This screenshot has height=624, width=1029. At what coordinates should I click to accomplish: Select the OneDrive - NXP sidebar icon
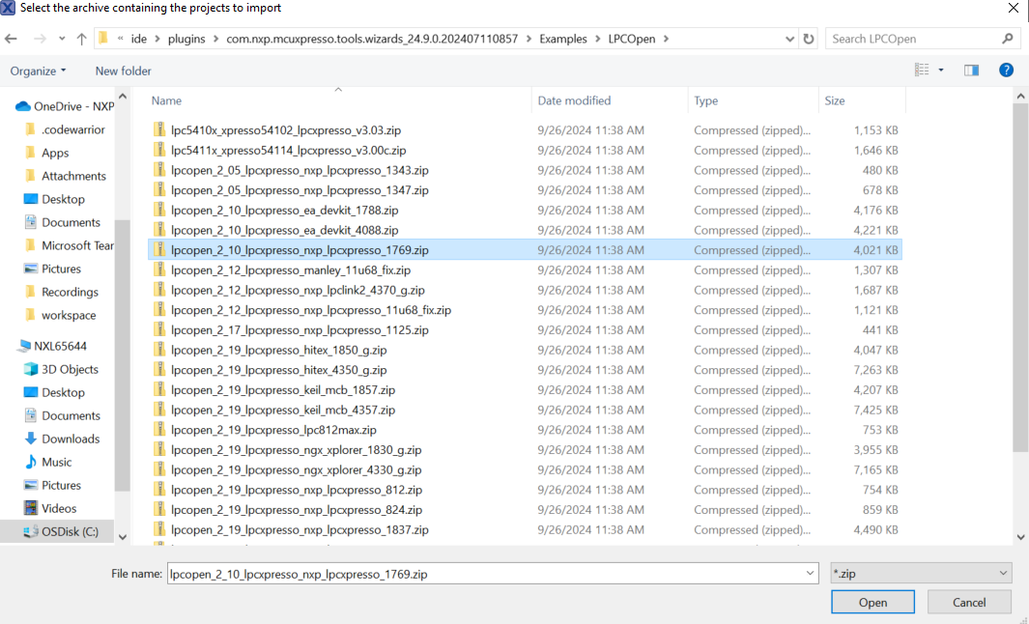pos(22,106)
